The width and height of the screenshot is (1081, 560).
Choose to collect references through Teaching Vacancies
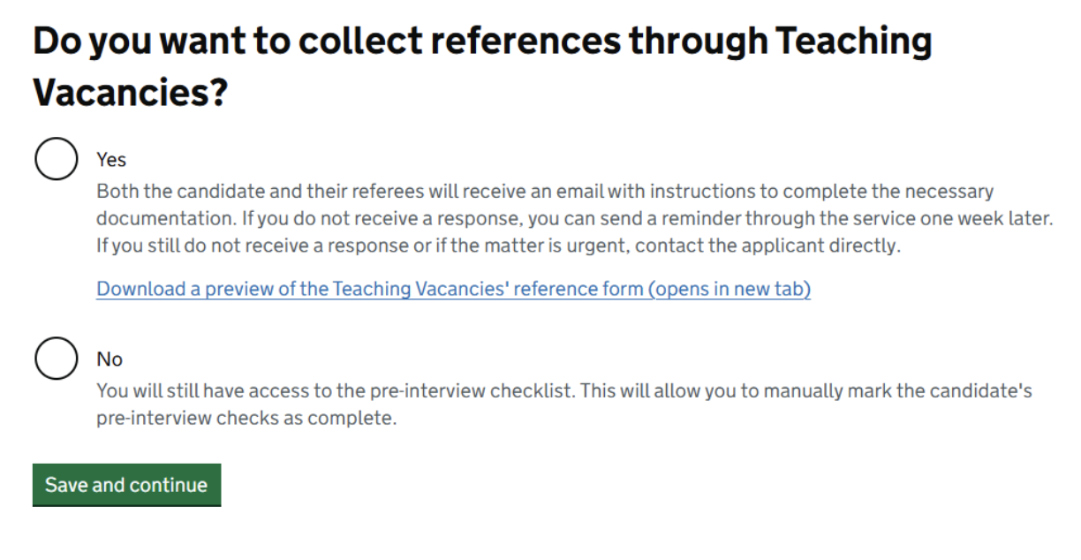pos(56,159)
